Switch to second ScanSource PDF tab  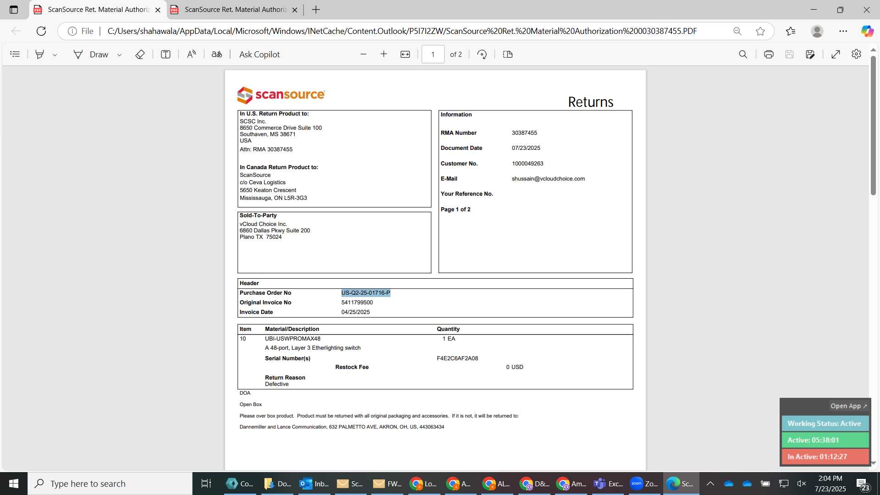[x=234, y=10]
